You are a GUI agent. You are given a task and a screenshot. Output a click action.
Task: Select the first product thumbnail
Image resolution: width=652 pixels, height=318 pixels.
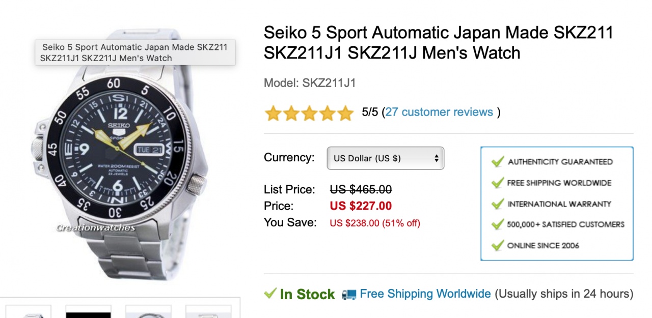point(29,311)
